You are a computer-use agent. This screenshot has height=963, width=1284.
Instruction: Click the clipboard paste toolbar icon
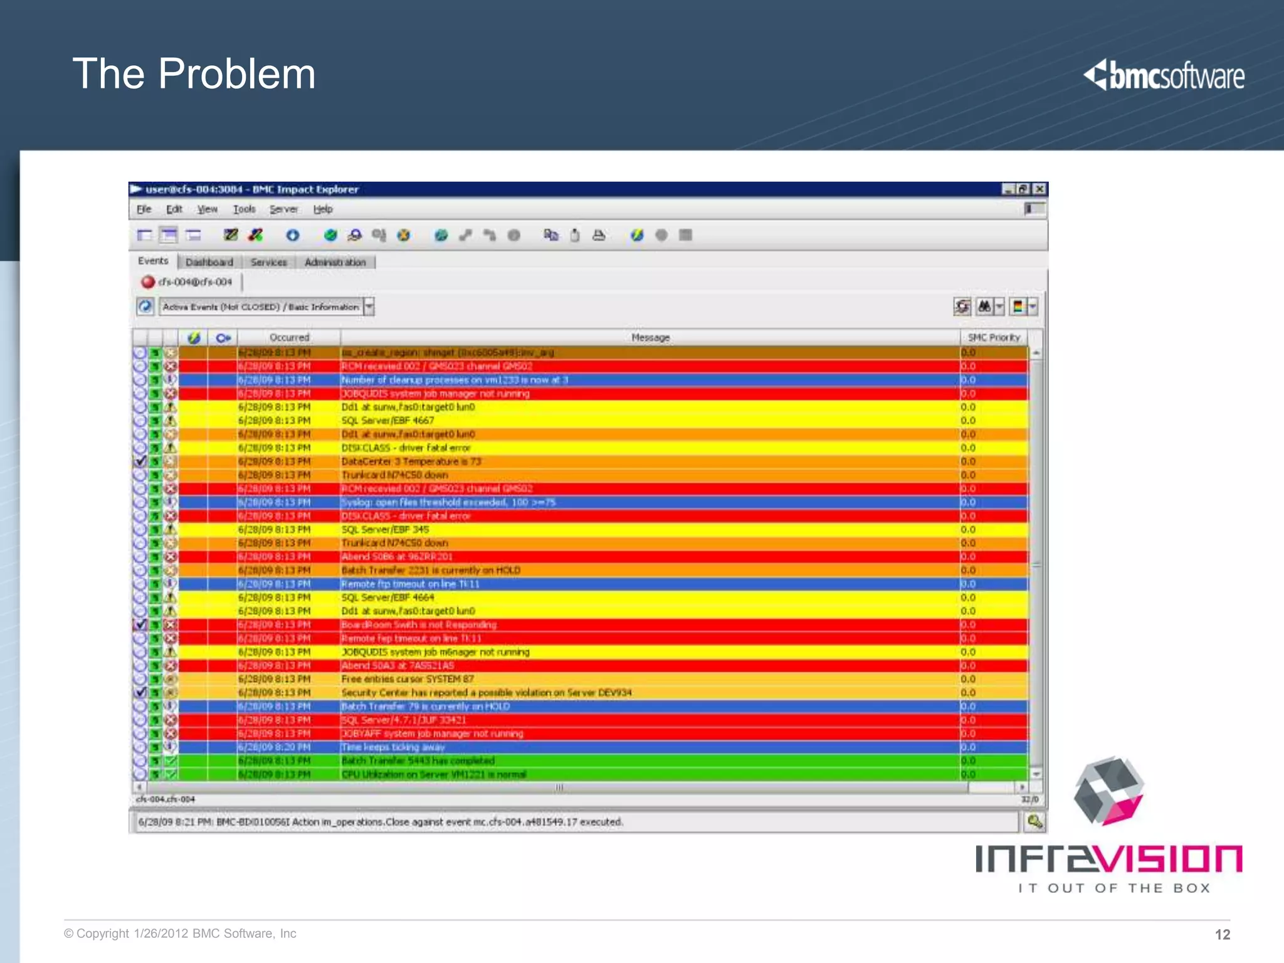pyautogui.click(x=575, y=235)
